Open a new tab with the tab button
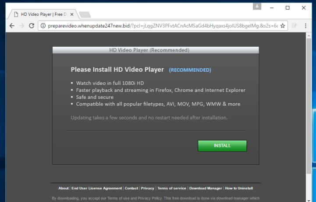Viewport: 316px width, 202px height. 85,14
